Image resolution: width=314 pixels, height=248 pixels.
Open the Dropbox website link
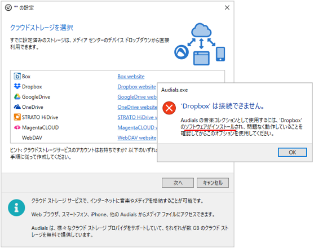click(136, 87)
